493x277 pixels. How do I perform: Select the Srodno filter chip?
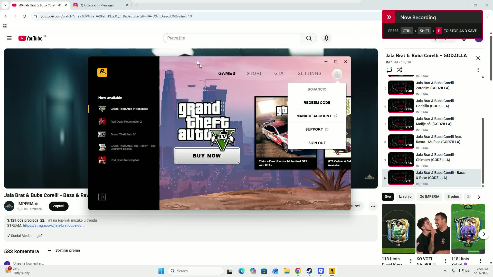pos(453,197)
